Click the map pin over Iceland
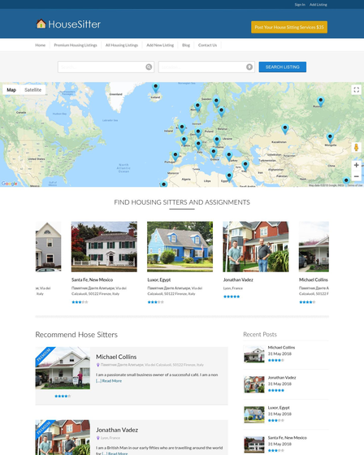The height and width of the screenshot is (455, 364). (155, 88)
